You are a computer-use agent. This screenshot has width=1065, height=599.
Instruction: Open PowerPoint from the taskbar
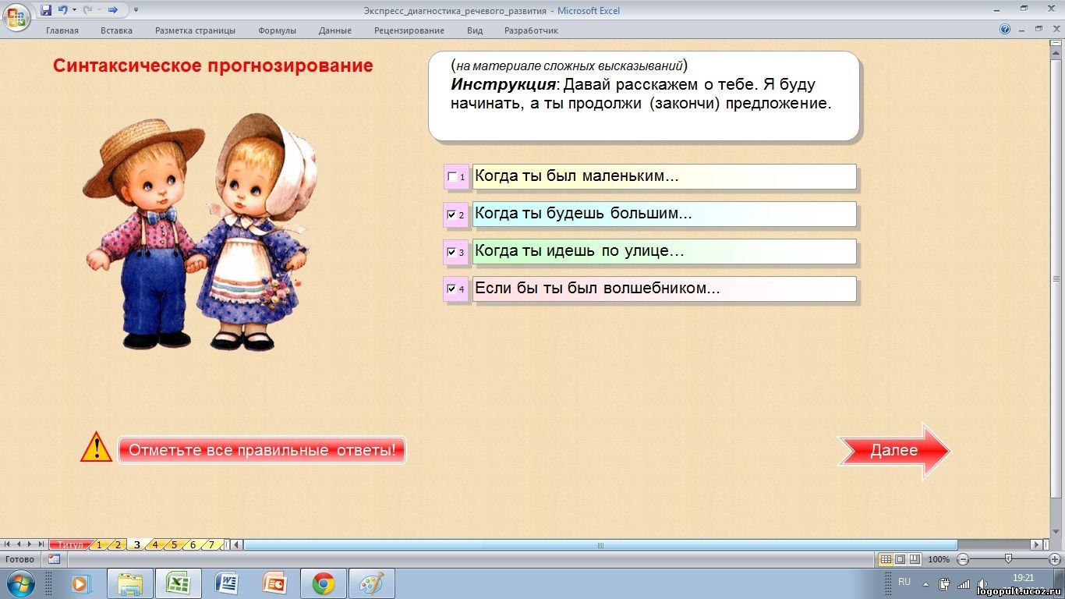tap(275, 583)
